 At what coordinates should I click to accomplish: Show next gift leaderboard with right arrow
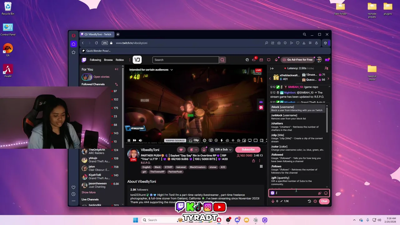pyautogui.click(x=328, y=79)
